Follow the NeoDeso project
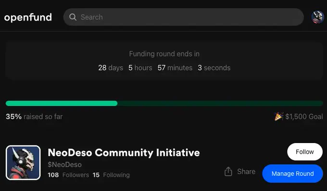This screenshot has width=327, height=191. (305, 152)
